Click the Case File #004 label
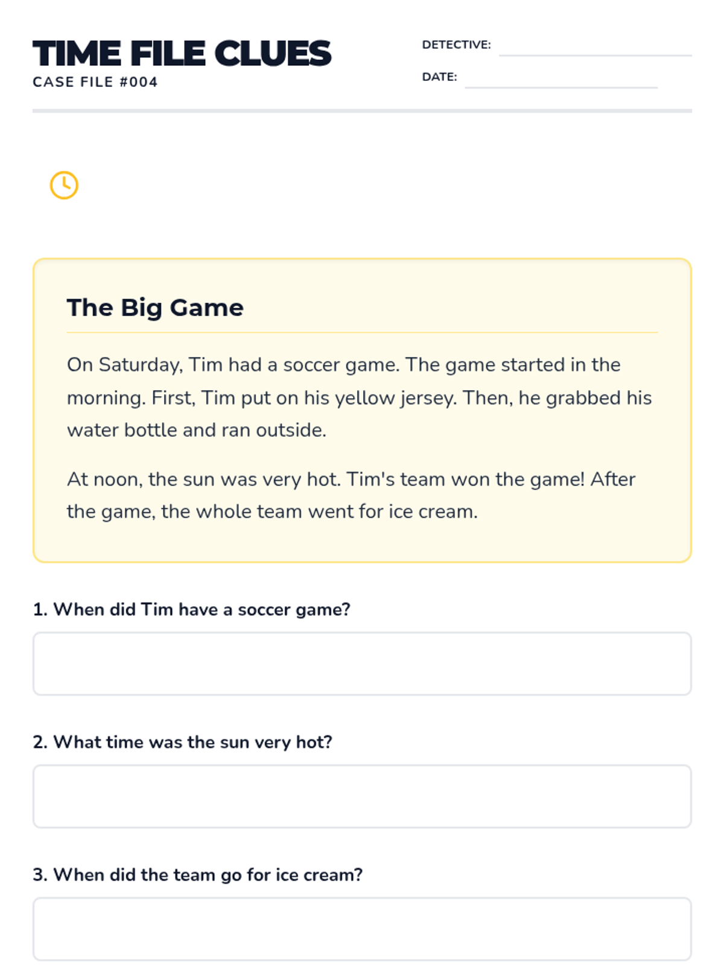 coord(95,82)
